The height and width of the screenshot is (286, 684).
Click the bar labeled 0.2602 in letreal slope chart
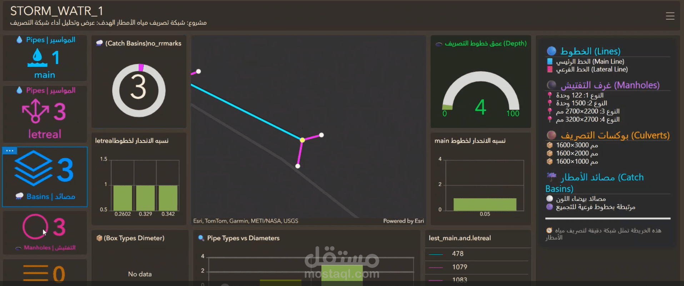tap(123, 198)
